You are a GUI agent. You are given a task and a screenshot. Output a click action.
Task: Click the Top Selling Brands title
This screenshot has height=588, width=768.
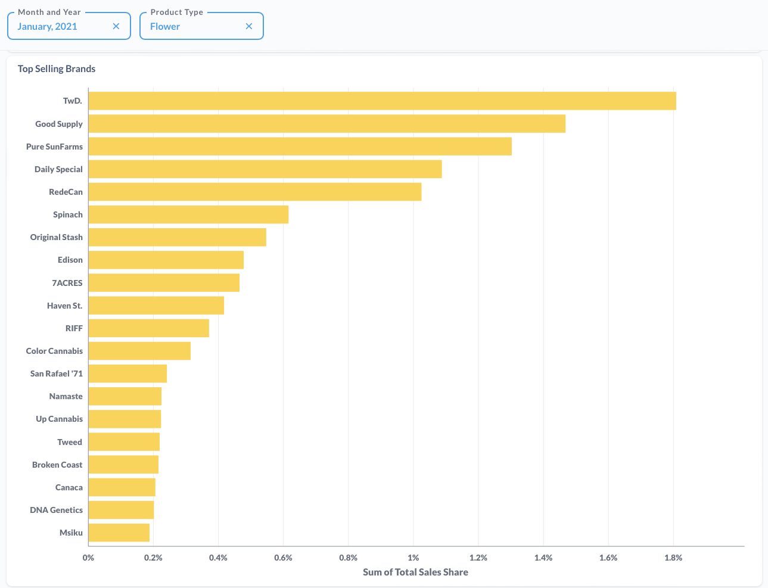point(57,69)
